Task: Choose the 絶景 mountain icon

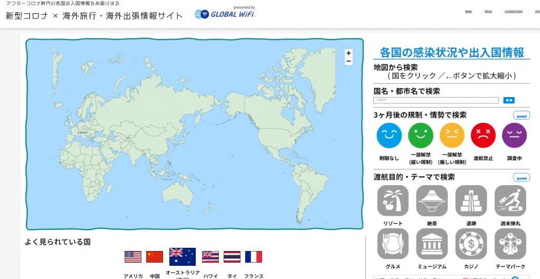Action: [432, 201]
